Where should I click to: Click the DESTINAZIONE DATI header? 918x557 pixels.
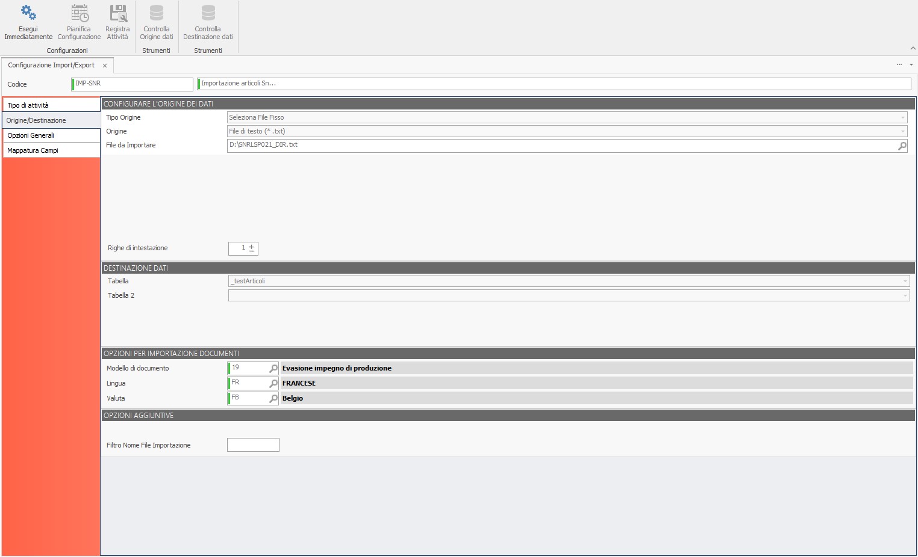pos(508,268)
